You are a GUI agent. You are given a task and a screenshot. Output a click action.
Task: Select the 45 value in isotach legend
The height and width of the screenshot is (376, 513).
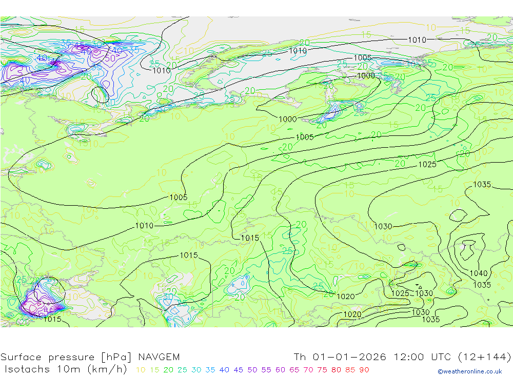pyautogui.click(x=239, y=370)
